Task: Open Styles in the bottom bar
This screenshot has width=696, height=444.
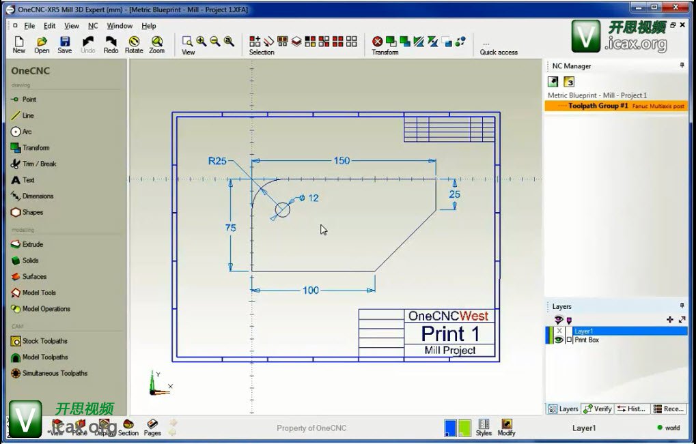Action: [484, 427]
